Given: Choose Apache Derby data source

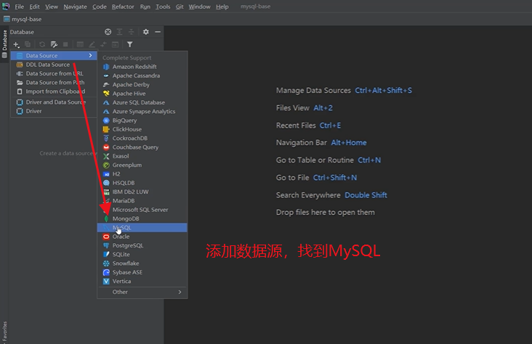Looking at the screenshot, I should click(142, 85).
